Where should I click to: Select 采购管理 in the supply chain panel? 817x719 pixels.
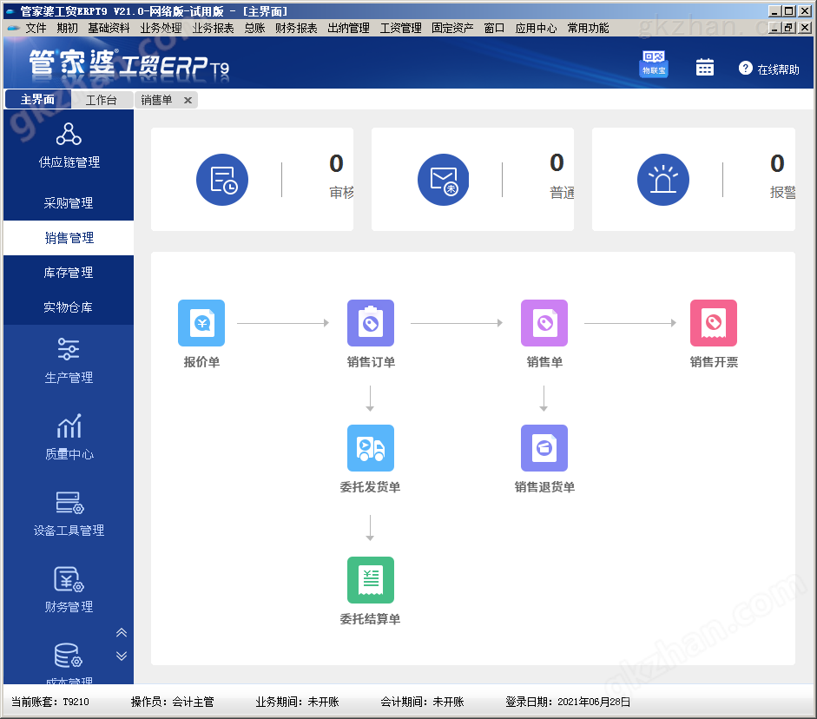pos(68,202)
